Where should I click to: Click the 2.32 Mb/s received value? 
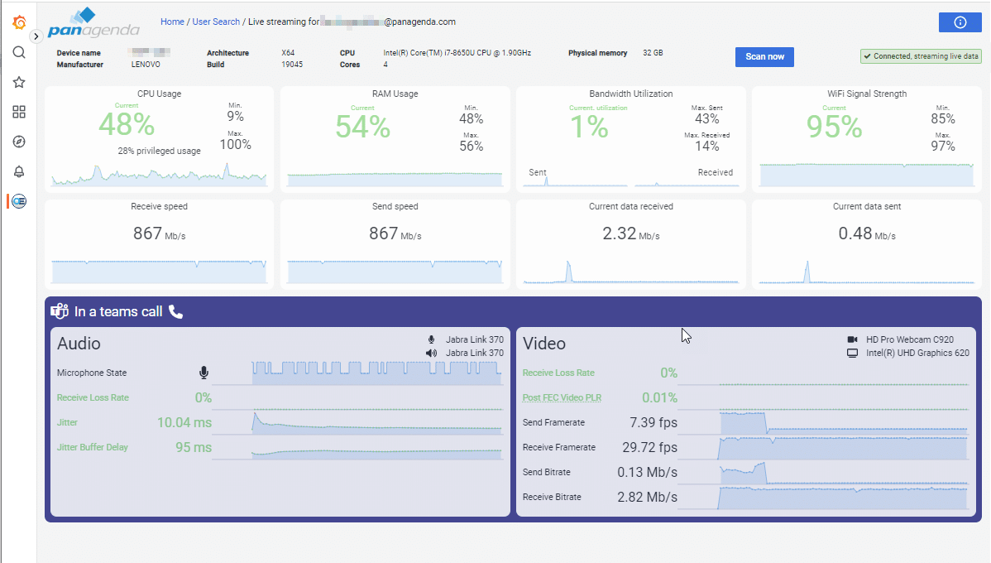coord(631,233)
